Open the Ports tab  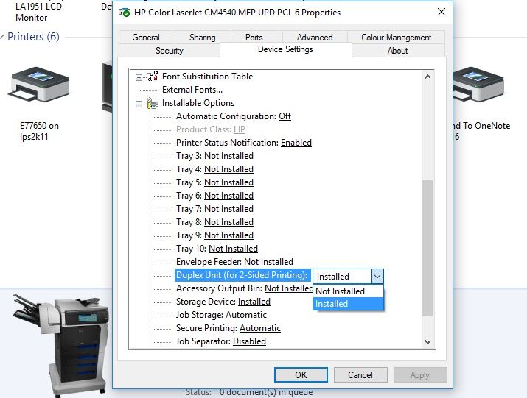tap(254, 38)
